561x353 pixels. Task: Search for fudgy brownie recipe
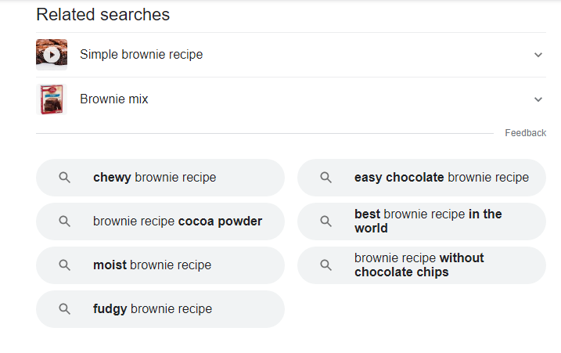153,309
